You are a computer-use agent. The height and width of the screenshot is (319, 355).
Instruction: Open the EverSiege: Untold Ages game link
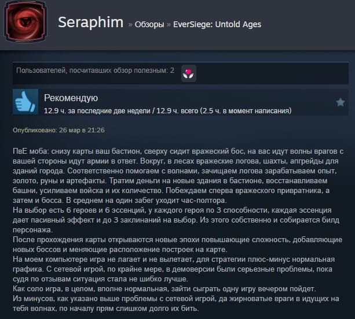coord(217,24)
